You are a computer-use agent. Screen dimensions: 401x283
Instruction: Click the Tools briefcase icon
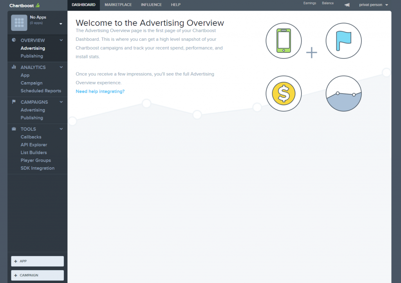(14, 129)
